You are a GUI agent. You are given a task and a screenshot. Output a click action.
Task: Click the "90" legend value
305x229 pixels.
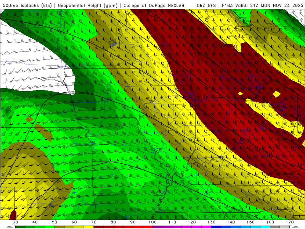coord(133,222)
